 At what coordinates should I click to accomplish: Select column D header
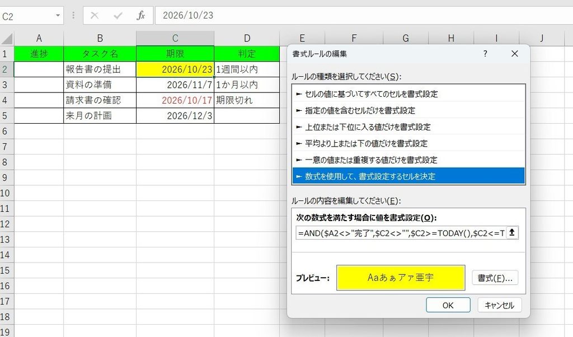tap(247, 39)
